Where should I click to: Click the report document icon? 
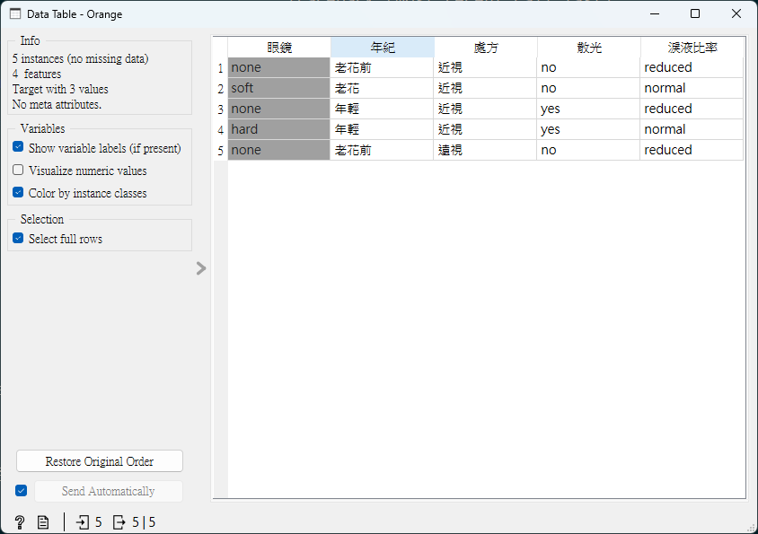click(x=42, y=521)
